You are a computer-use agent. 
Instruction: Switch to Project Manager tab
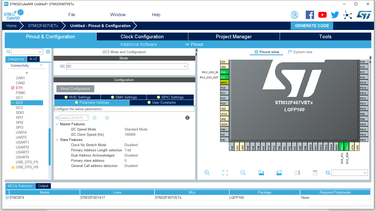click(x=234, y=37)
